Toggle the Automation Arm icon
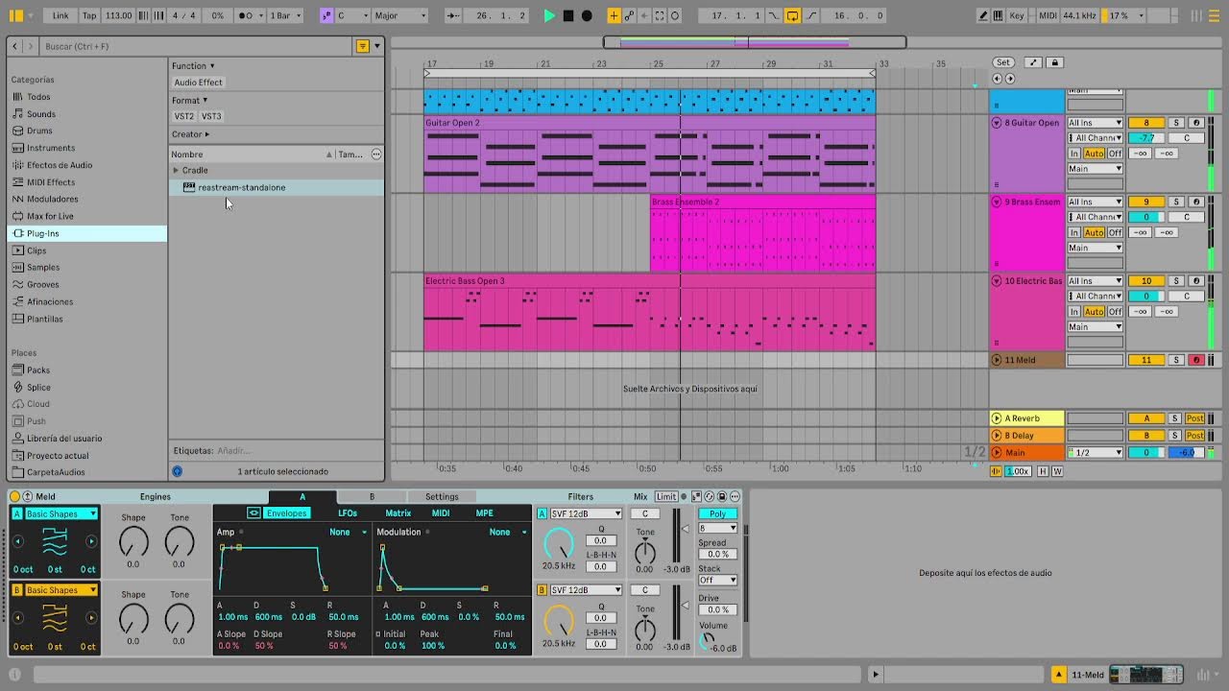The width and height of the screenshot is (1229, 691). click(629, 15)
